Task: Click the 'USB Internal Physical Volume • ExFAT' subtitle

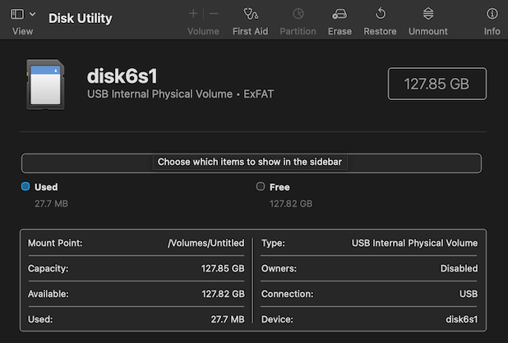Action: [180, 94]
